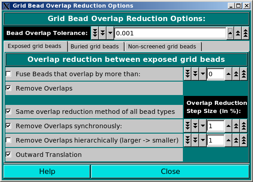Minimize the Grid Bead Overlap window
Viewport: 253px width, 182px height.
point(231,6)
